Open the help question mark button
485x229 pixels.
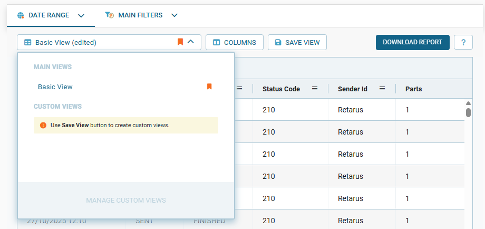coord(463,42)
